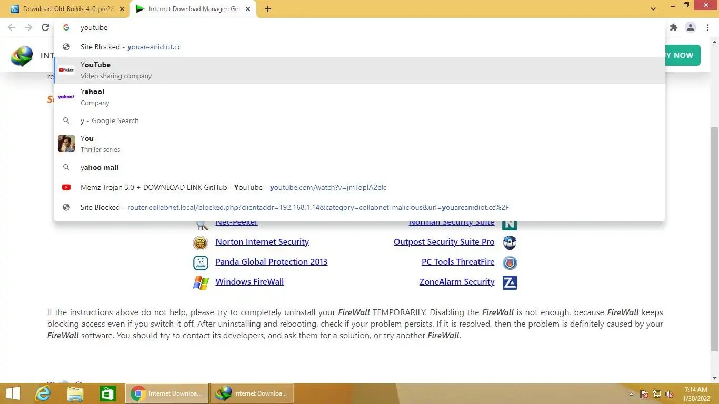The height and width of the screenshot is (404, 719).
Task: Open Outpost Security Suite Pro link
Action: [444, 242]
